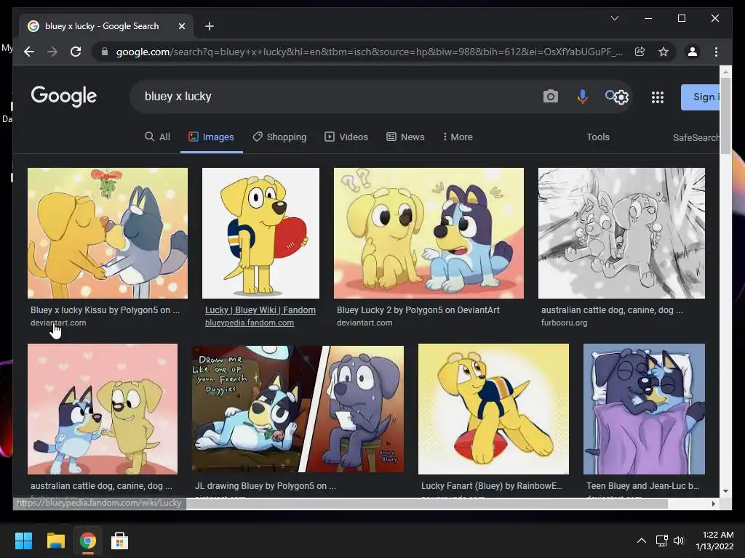
Task: Submit search with magnifier icon
Action: (610, 95)
